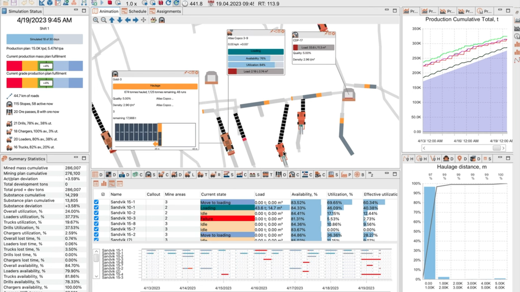Open the Gold-3 stope marker icon on map

point(115,74)
